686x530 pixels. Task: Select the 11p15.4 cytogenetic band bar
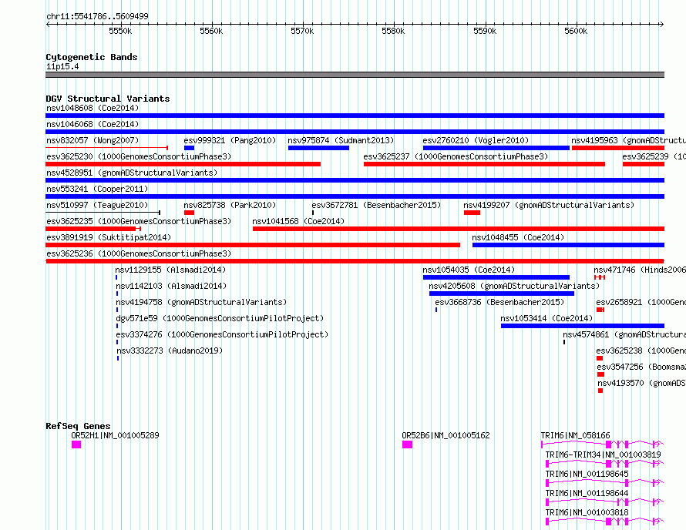pos(355,75)
